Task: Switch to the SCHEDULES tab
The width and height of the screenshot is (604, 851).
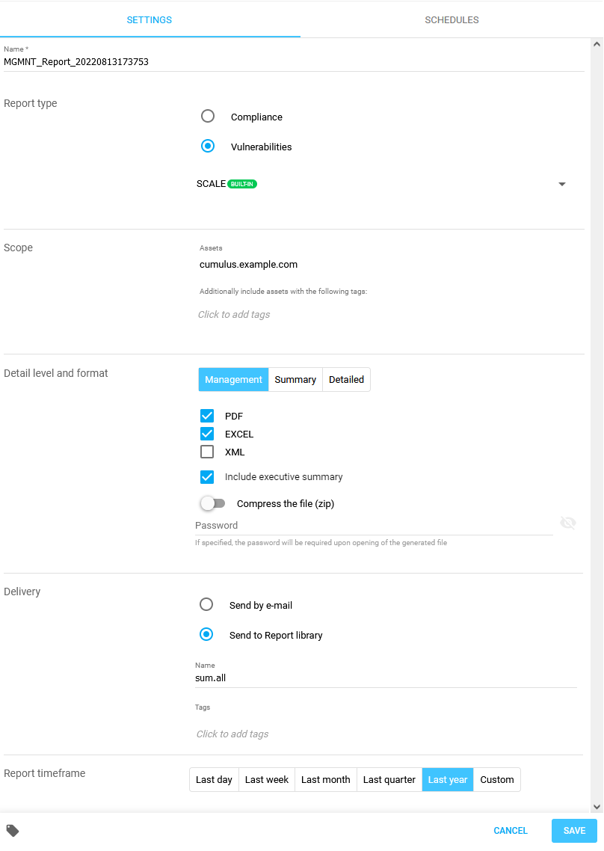Action: pos(452,20)
